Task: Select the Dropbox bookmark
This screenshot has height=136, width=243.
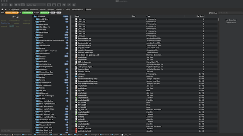Action: coord(88,9)
